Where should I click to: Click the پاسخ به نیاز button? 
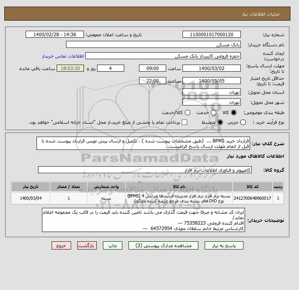tap(224, 246)
